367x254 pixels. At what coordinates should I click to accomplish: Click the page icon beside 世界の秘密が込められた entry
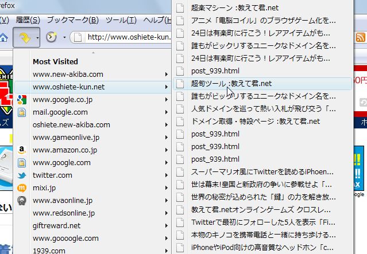(180, 197)
